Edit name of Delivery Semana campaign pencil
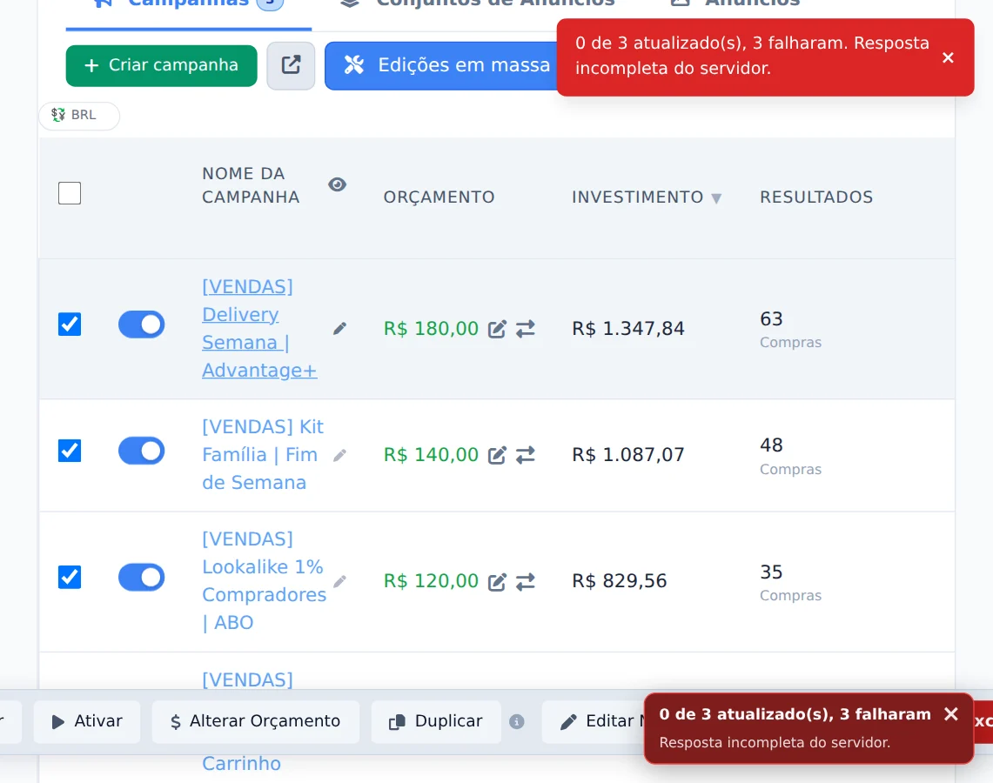 339,328
